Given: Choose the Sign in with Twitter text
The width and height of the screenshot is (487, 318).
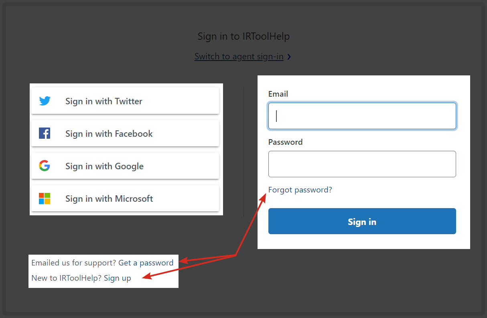Looking at the screenshot, I should tap(104, 101).
